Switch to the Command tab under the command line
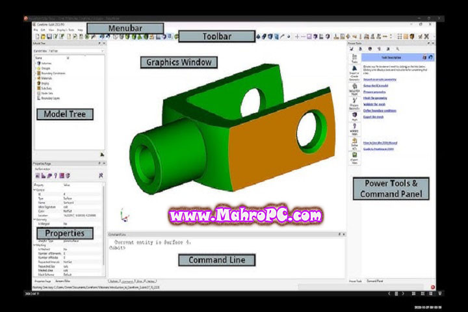Screen dimensions: 468x312 click(x=127, y=281)
